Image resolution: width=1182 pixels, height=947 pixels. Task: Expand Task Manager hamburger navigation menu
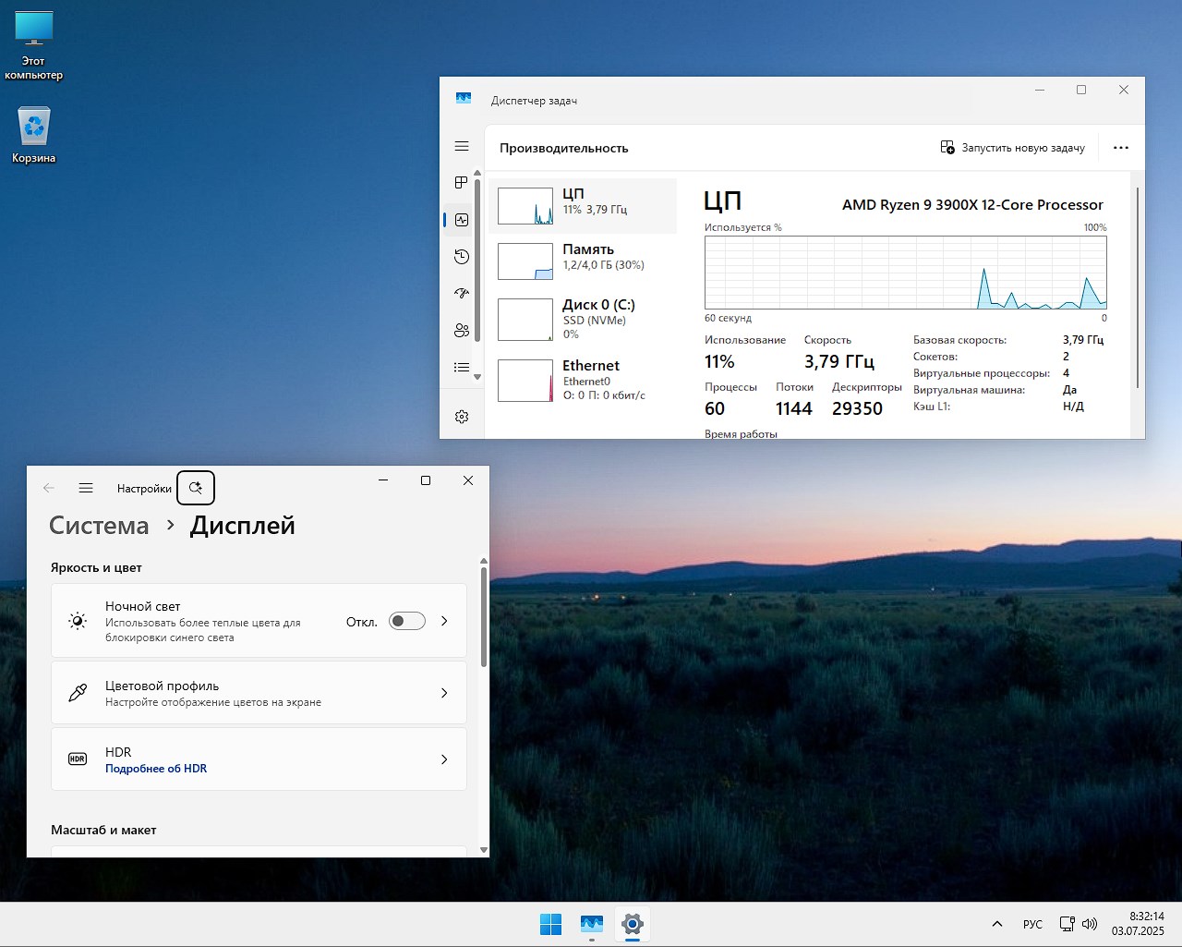pyautogui.click(x=462, y=146)
